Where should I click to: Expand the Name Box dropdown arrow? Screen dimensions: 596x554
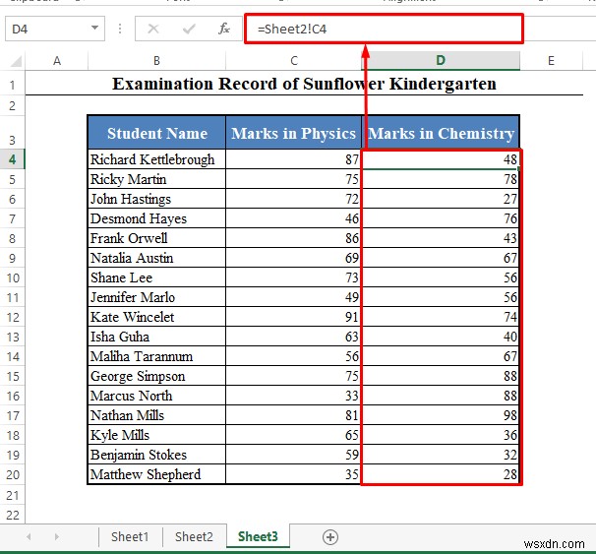point(94,29)
